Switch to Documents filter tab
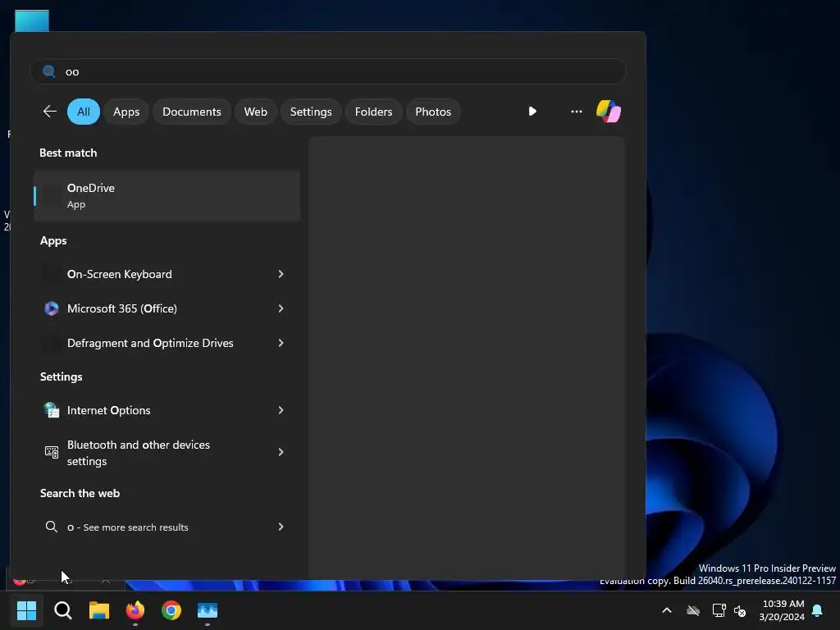840x630 pixels. click(192, 112)
